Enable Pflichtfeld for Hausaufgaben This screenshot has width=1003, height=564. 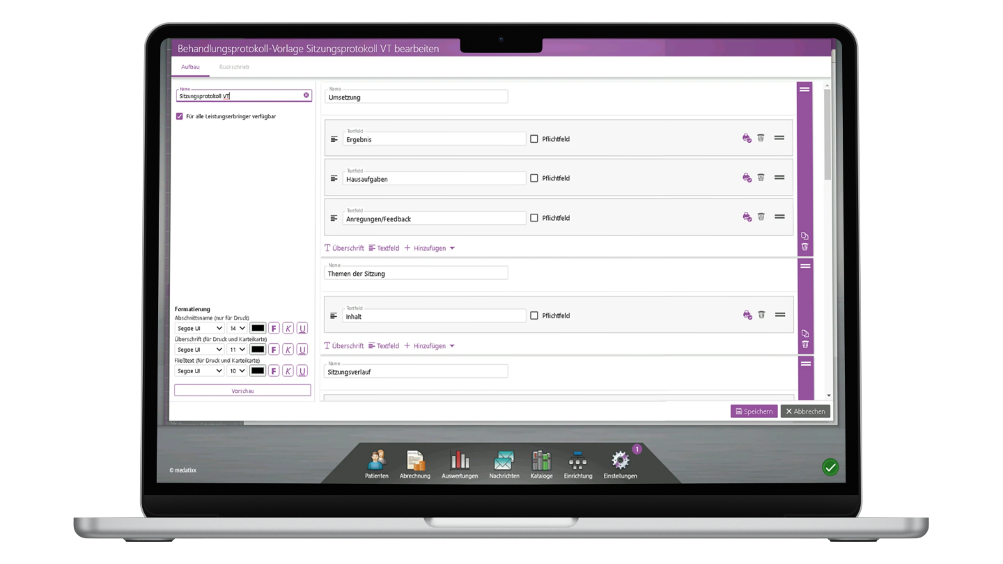tap(534, 178)
